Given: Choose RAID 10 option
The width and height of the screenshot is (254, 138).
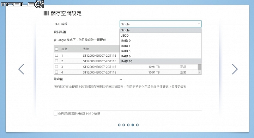Looking at the screenshot, I should point(161,61).
